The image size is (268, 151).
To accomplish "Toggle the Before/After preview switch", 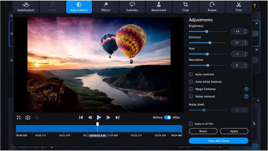I will 167,118.
